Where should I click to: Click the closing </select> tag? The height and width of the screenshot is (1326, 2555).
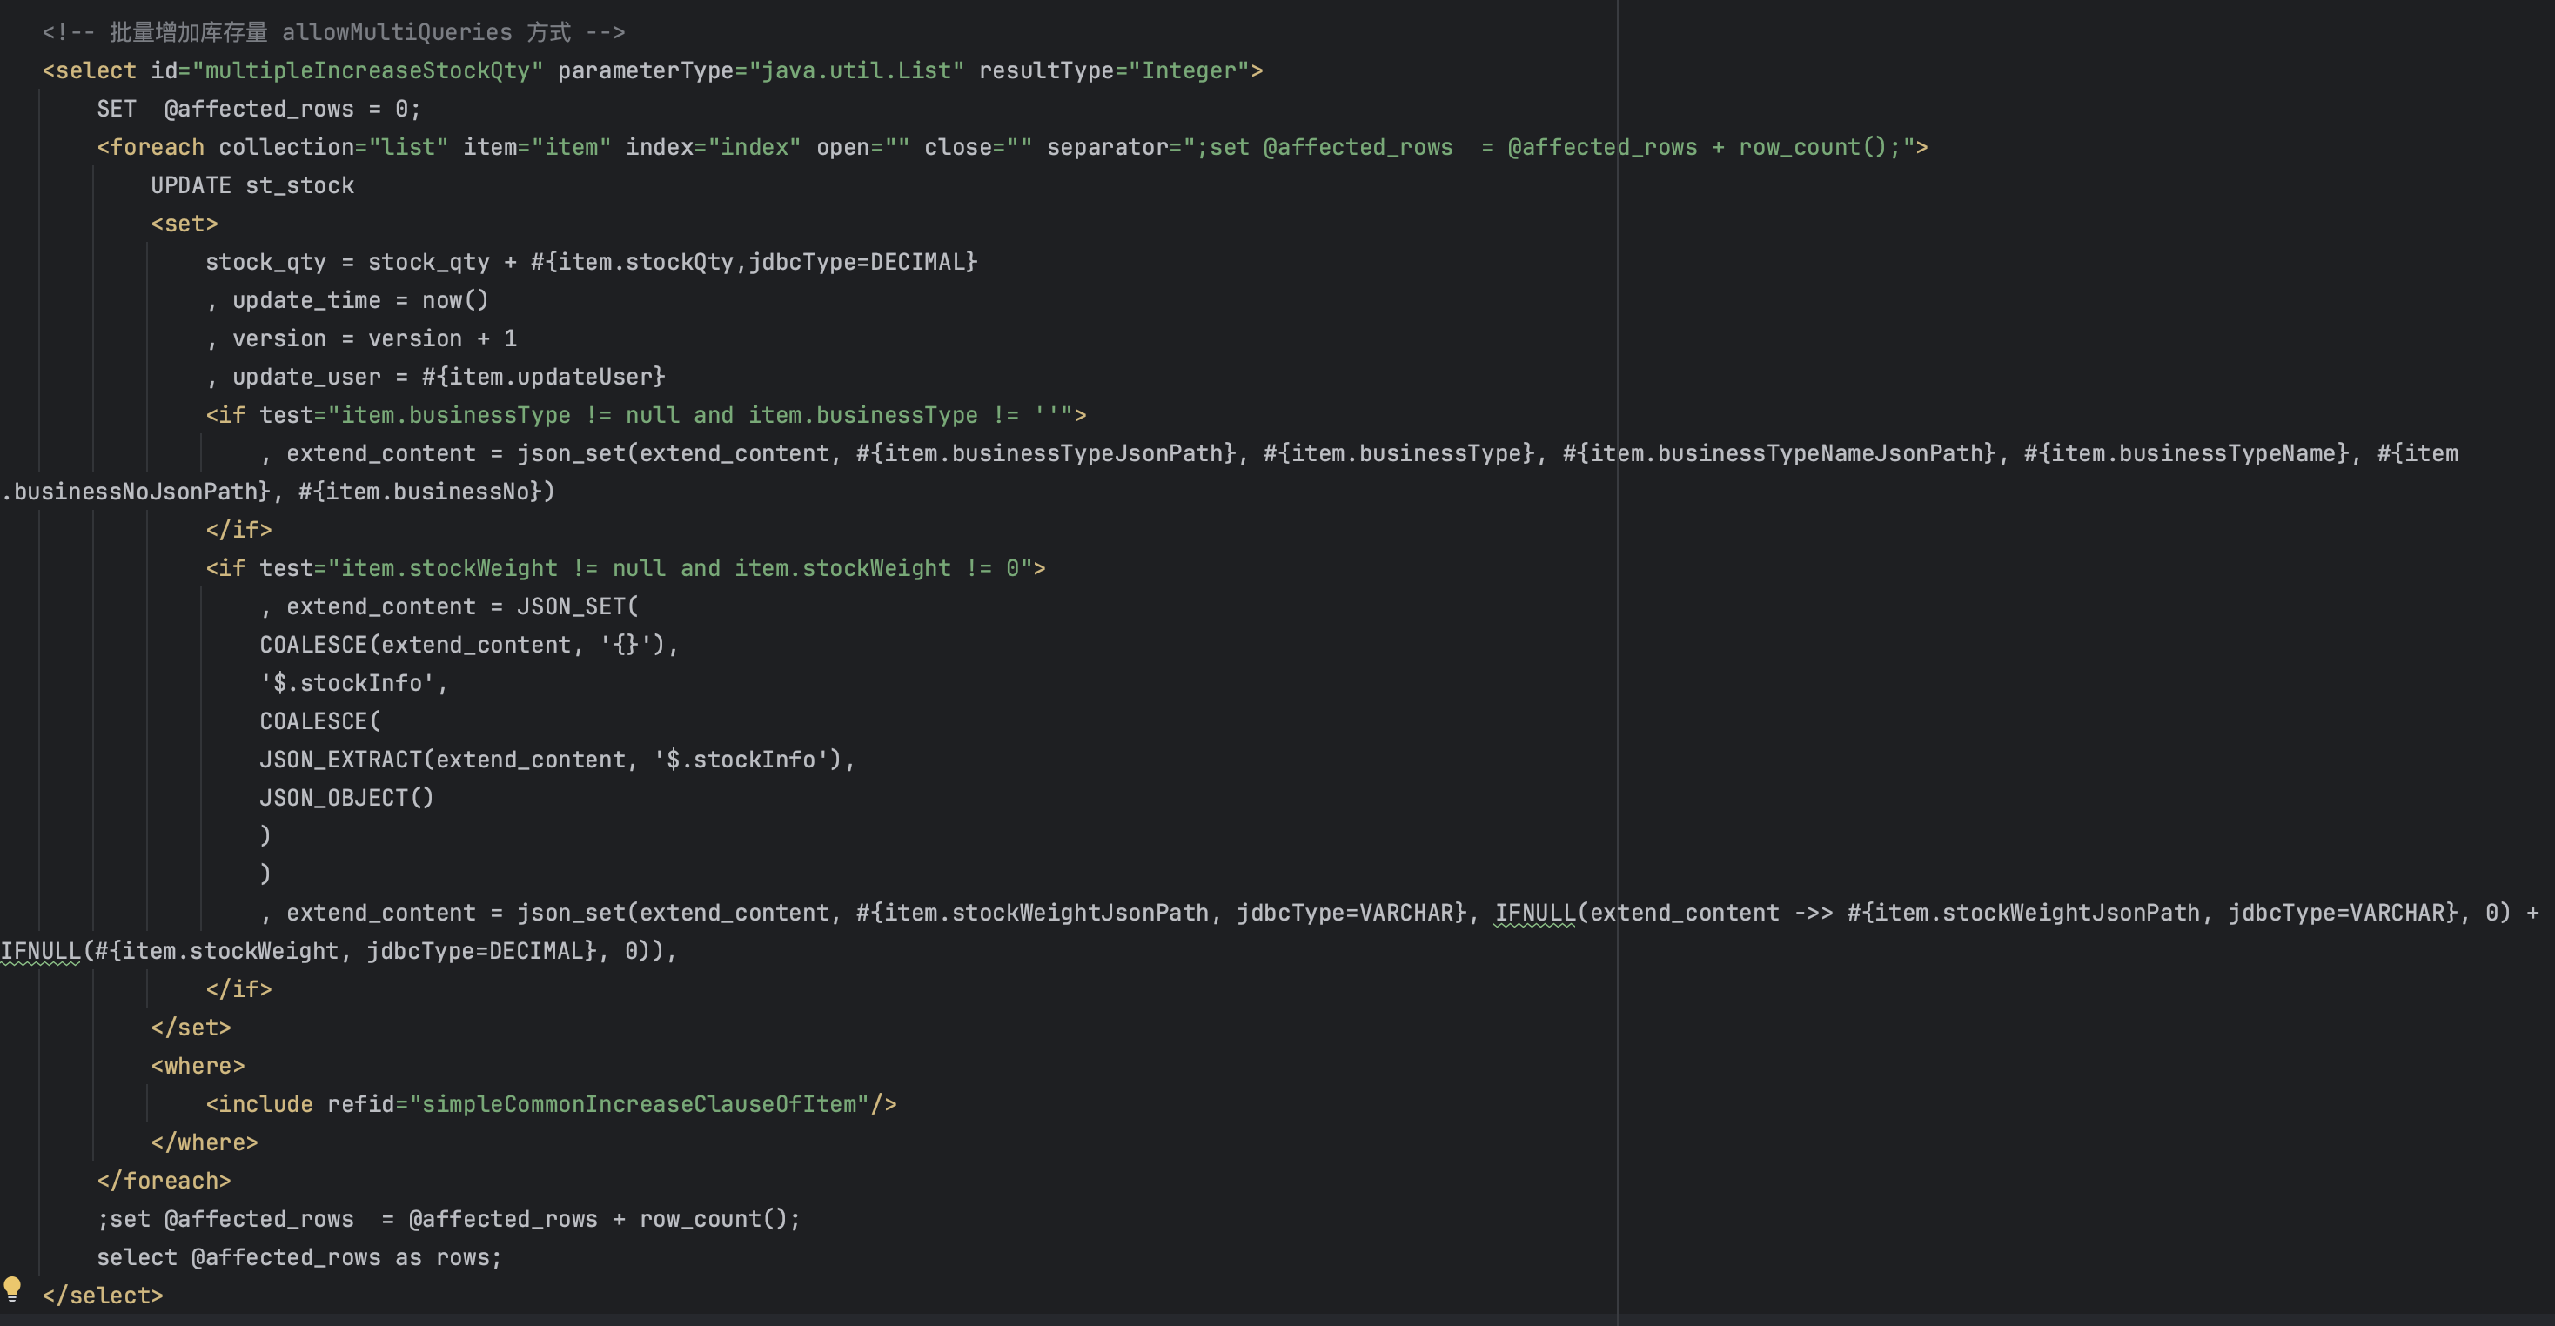click(102, 1296)
